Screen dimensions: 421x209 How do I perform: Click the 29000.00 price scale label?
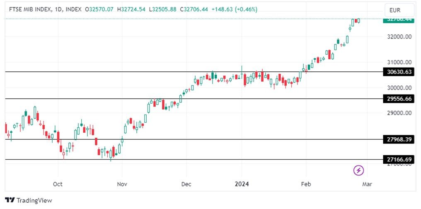pos(399,113)
